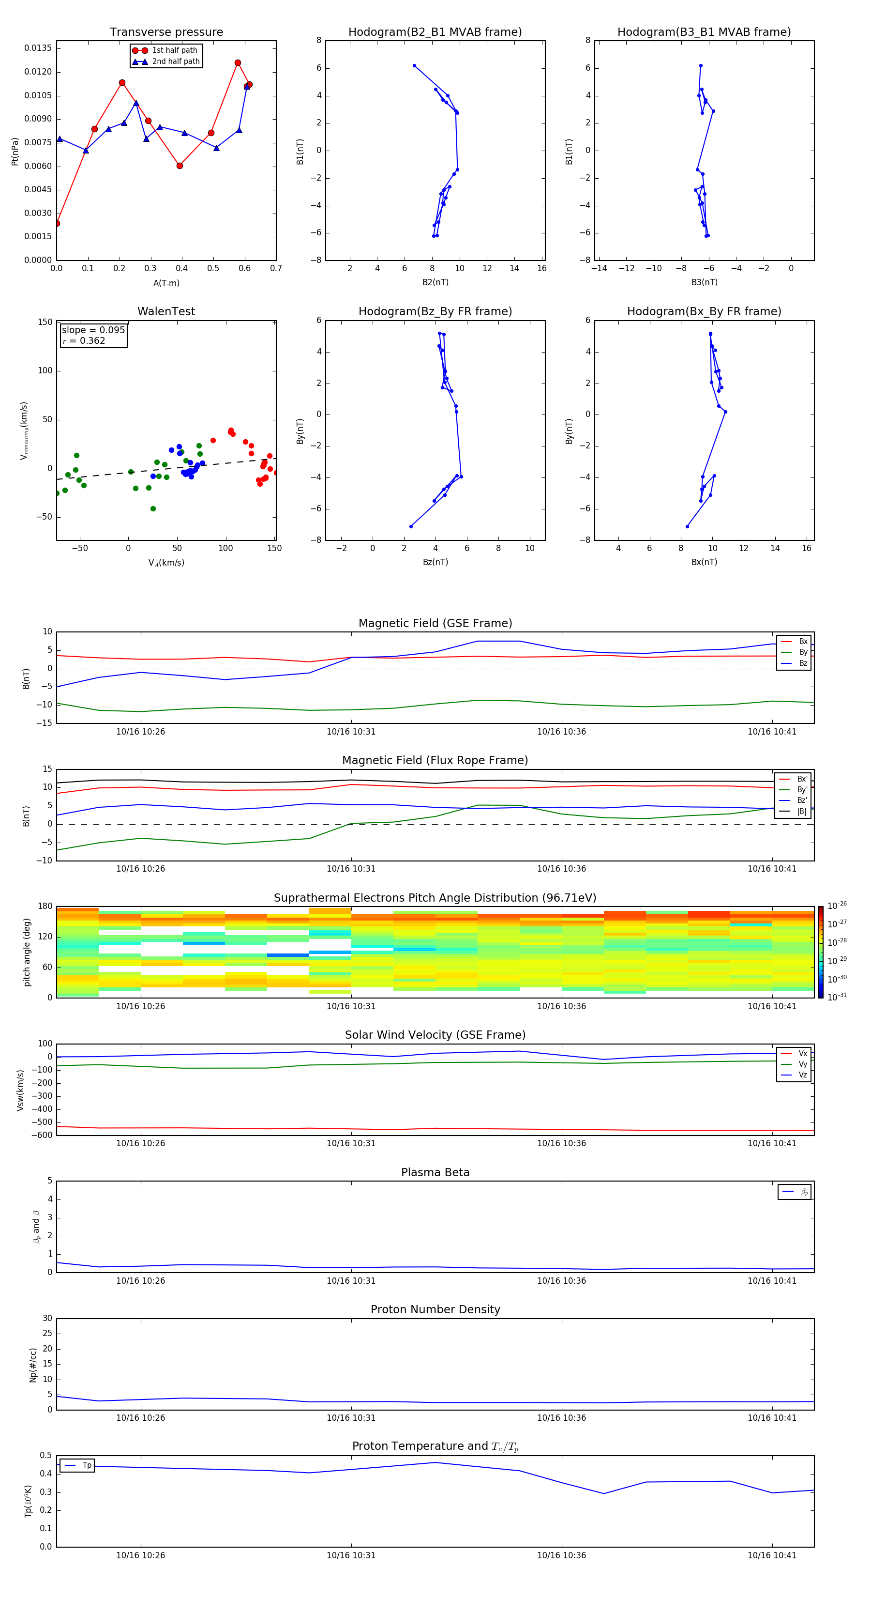Click the 'pitch angle (deg)' axis label
Image resolution: width=871 pixels, height=1598 pixels.
(x=27, y=952)
